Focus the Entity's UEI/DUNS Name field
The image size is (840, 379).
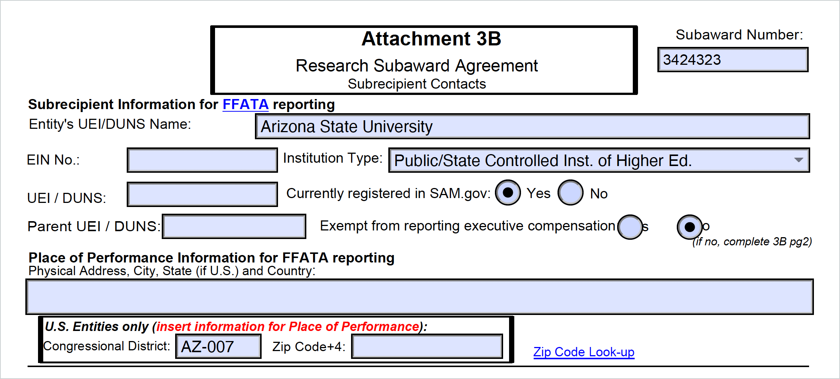pos(532,127)
